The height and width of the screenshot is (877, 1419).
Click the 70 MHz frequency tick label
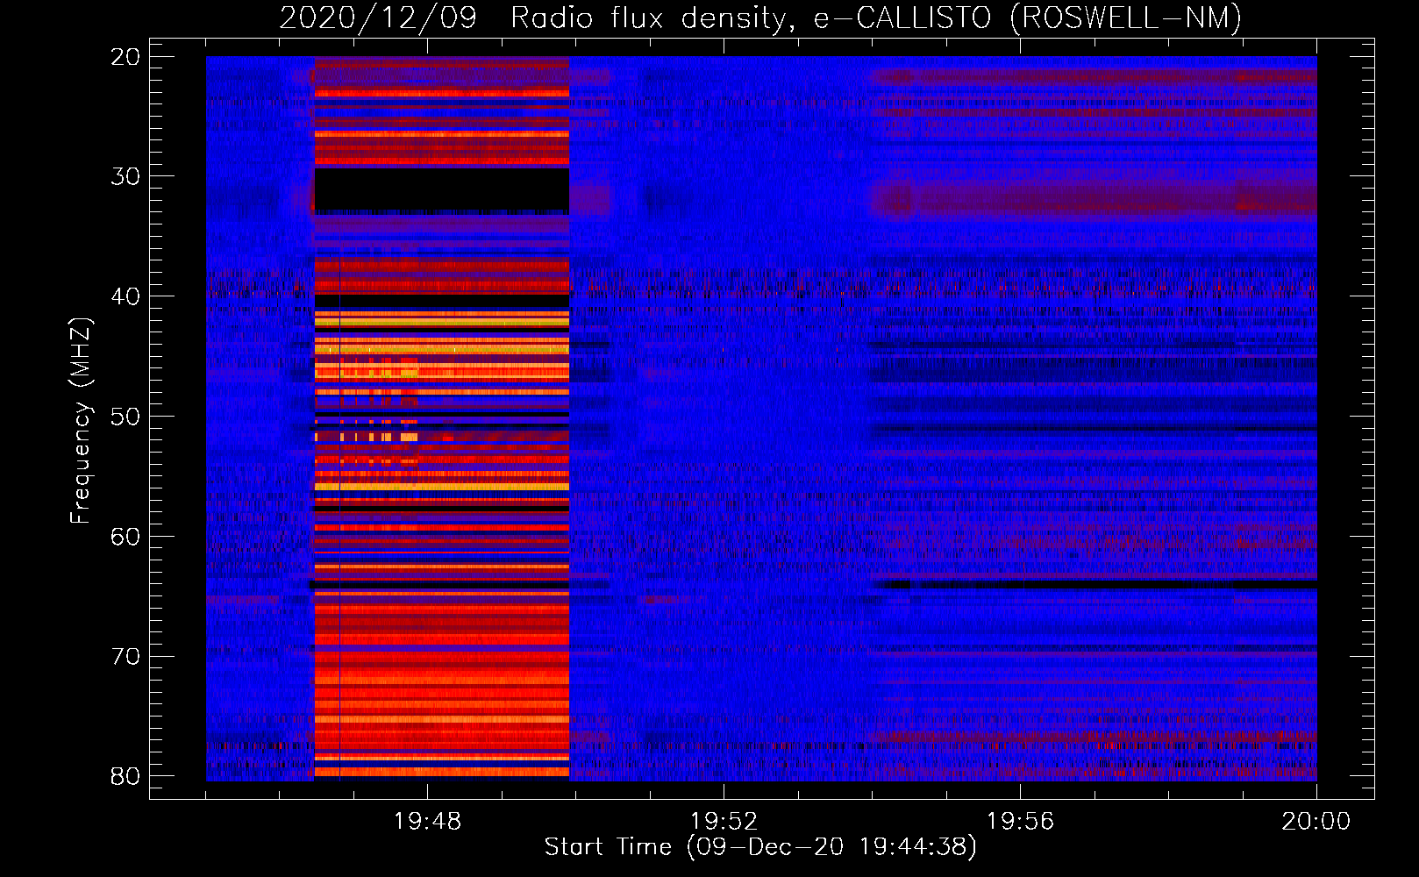click(125, 657)
